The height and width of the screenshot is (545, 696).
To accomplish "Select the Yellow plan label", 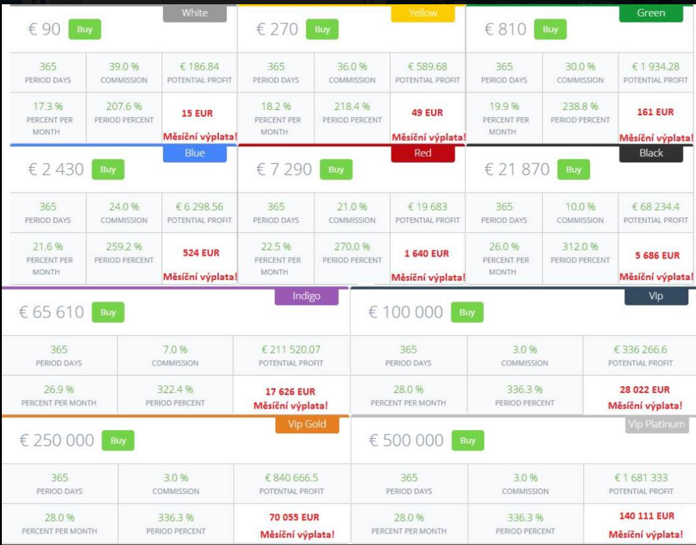I will coord(423,13).
